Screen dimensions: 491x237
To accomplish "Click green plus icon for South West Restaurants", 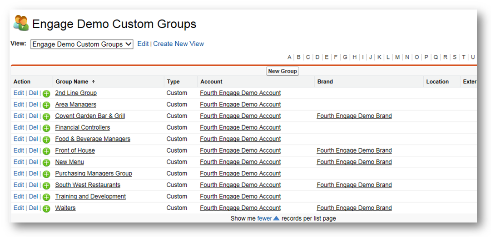I will click(x=46, y=186).
